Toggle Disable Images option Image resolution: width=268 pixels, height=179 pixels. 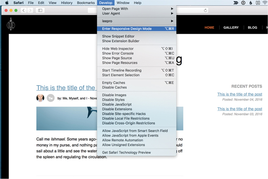tap(114, 95)
